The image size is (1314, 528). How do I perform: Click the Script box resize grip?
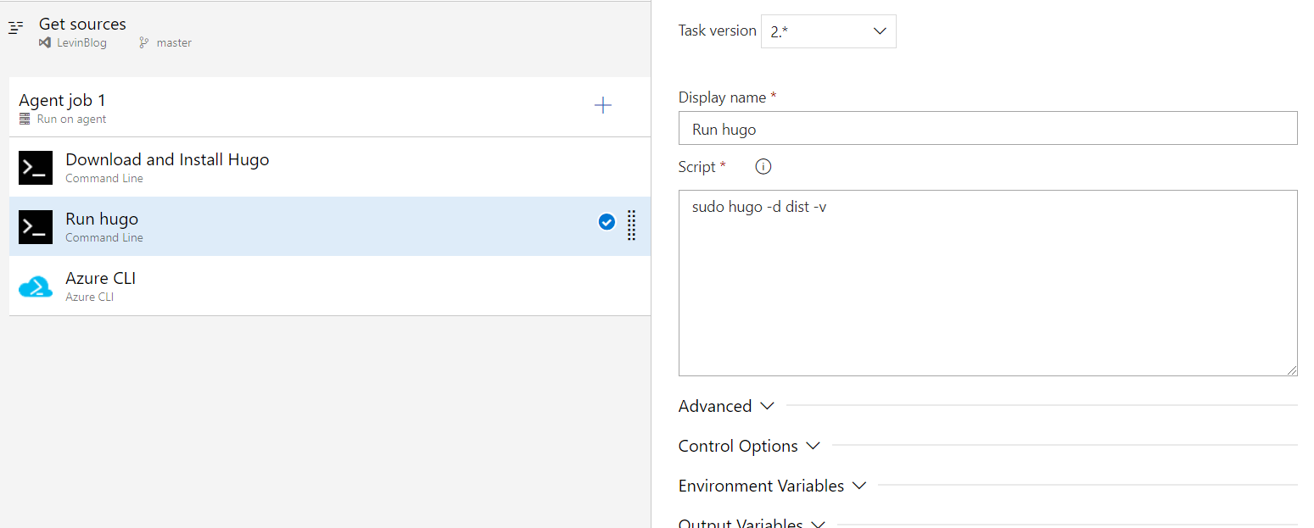(1291, 370)
